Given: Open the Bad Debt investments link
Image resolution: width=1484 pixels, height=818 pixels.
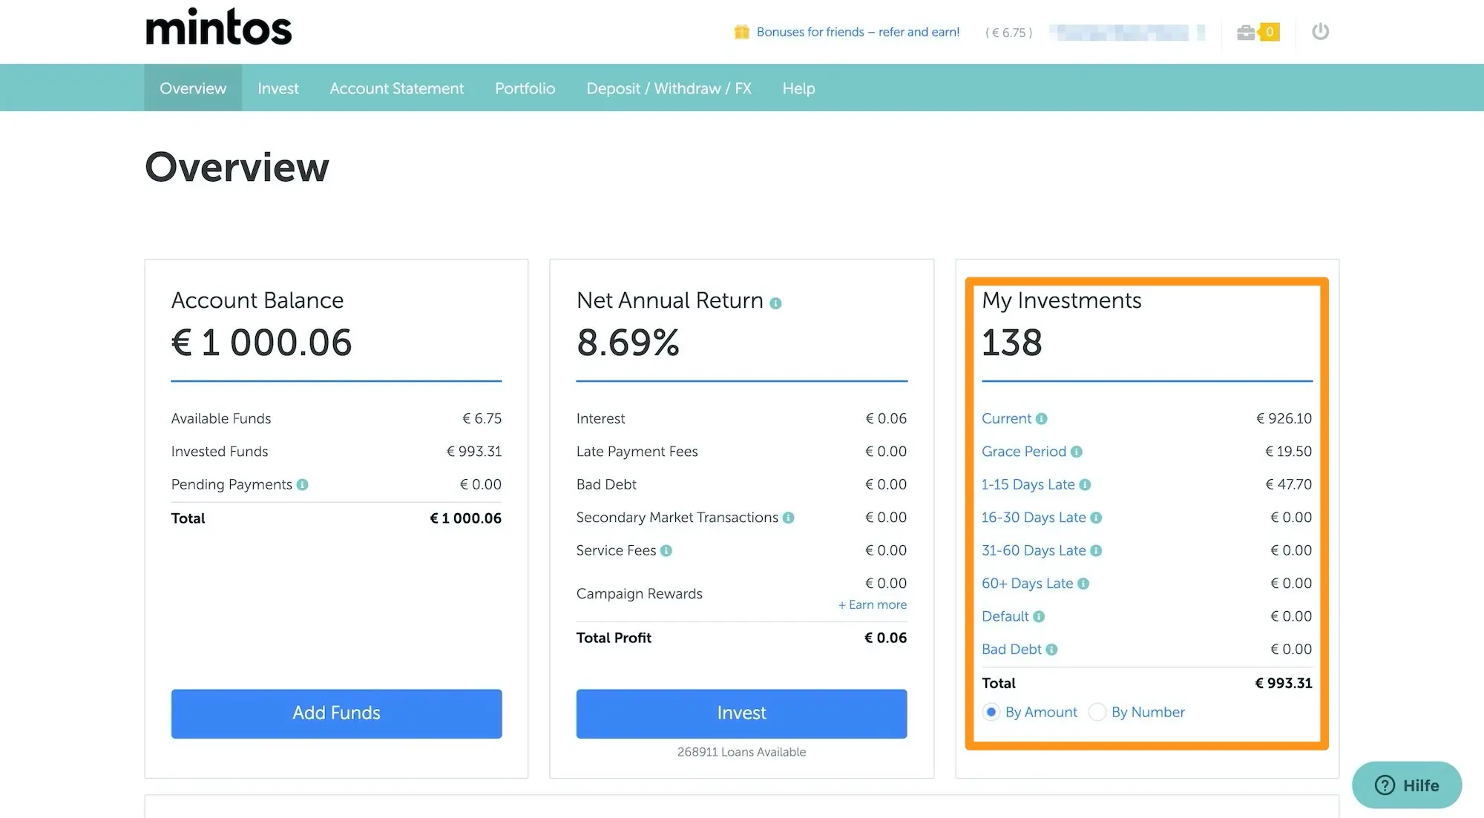Looking at the screenshot, I should 1011,650.
